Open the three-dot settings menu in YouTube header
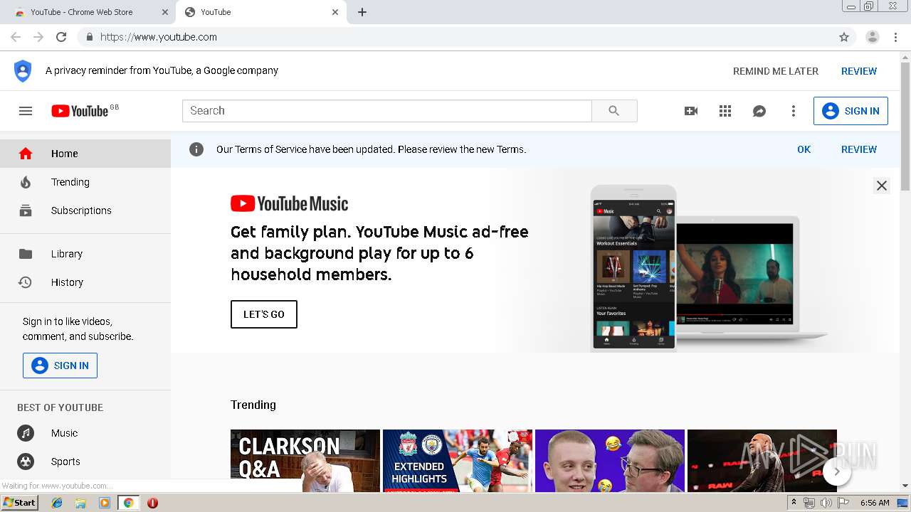This screenshot has width=911, height=512. (794, 111)
